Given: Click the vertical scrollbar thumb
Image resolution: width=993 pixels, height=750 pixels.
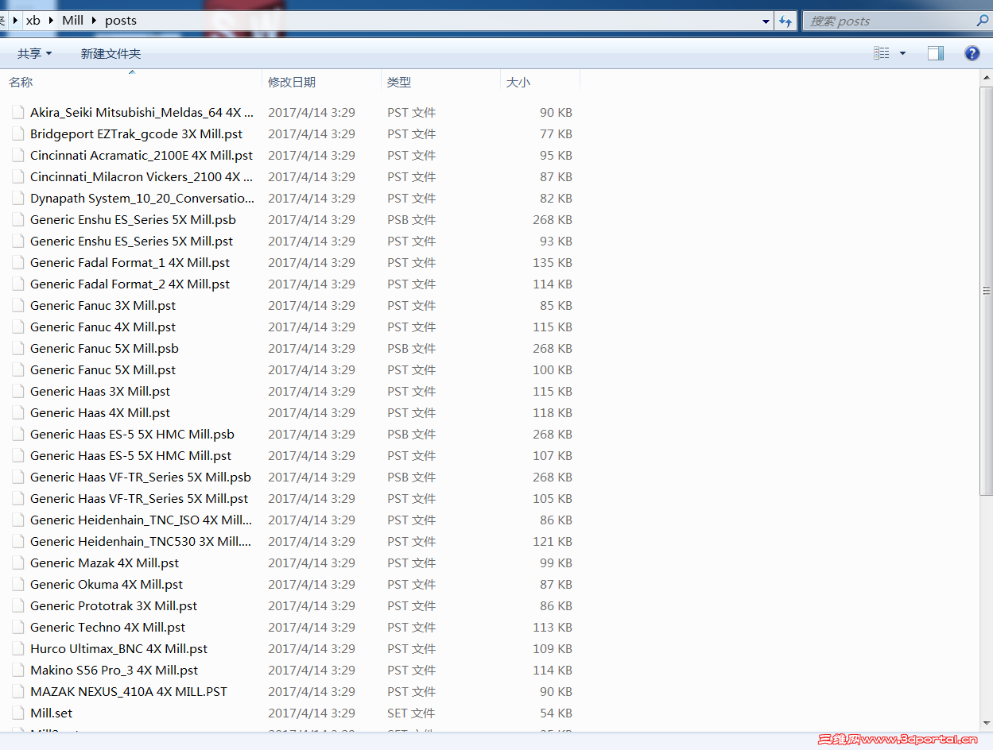Looking at the screenshot, I should 987,289.
